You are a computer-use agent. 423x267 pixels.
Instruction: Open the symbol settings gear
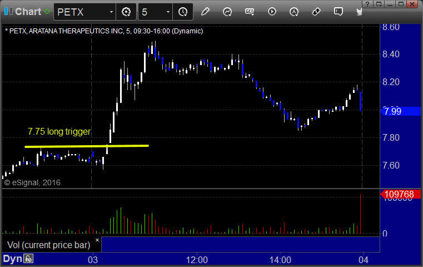coord(126,12)
